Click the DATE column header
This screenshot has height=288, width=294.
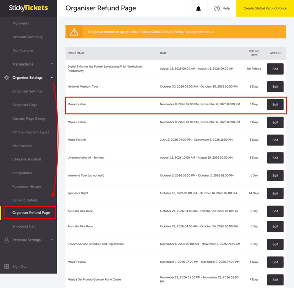pos(163,53)
